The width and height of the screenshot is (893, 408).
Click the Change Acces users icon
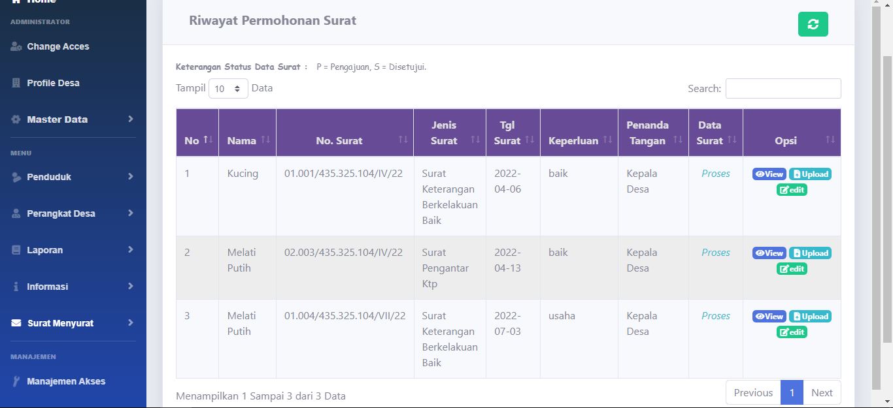click(x=16, y=46)
